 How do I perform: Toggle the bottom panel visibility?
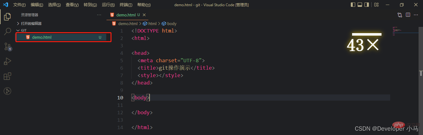pos(360,5)
